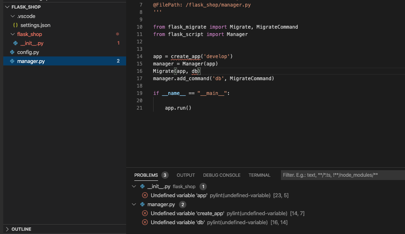Click the error badge 2 on manager.py row

[x=118, y=61]
